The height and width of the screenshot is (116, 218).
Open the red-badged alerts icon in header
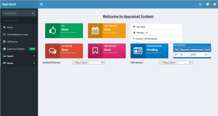[207, 4]
